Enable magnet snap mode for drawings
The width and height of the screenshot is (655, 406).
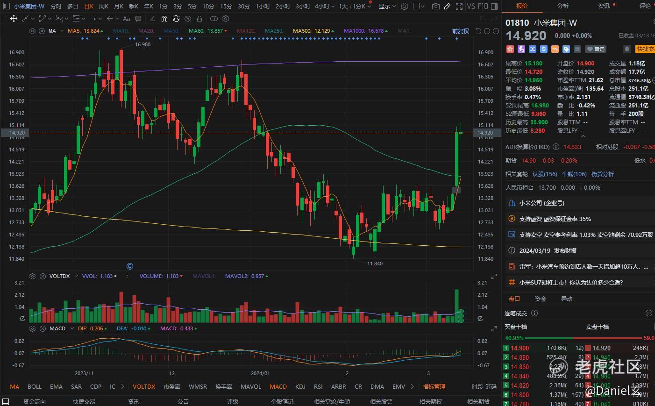(164, 19)
